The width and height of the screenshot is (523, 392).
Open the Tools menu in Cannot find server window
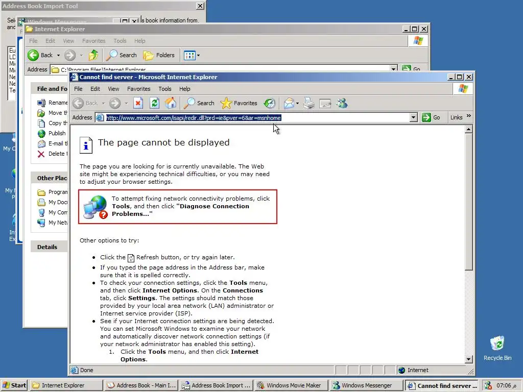point(165,89)
